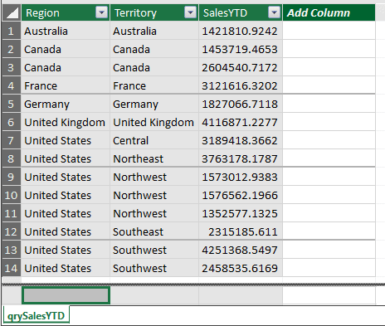Click SalesYTD value 1453719.4653
This screenshot has width=385, height=326.
241,49
